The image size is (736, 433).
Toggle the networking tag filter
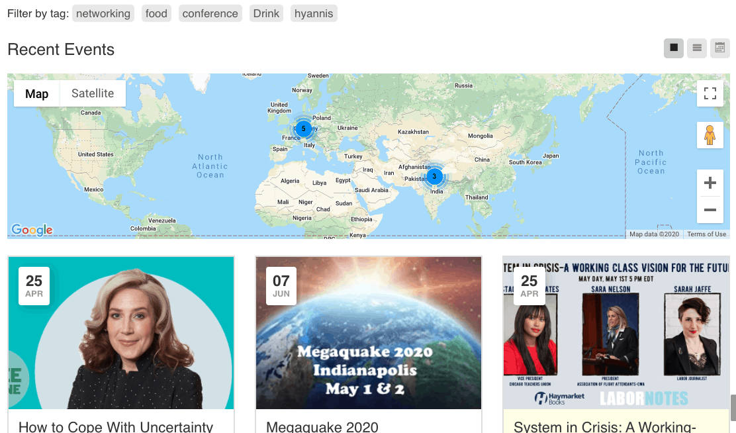pyautogui.click(x=103, y=13)
